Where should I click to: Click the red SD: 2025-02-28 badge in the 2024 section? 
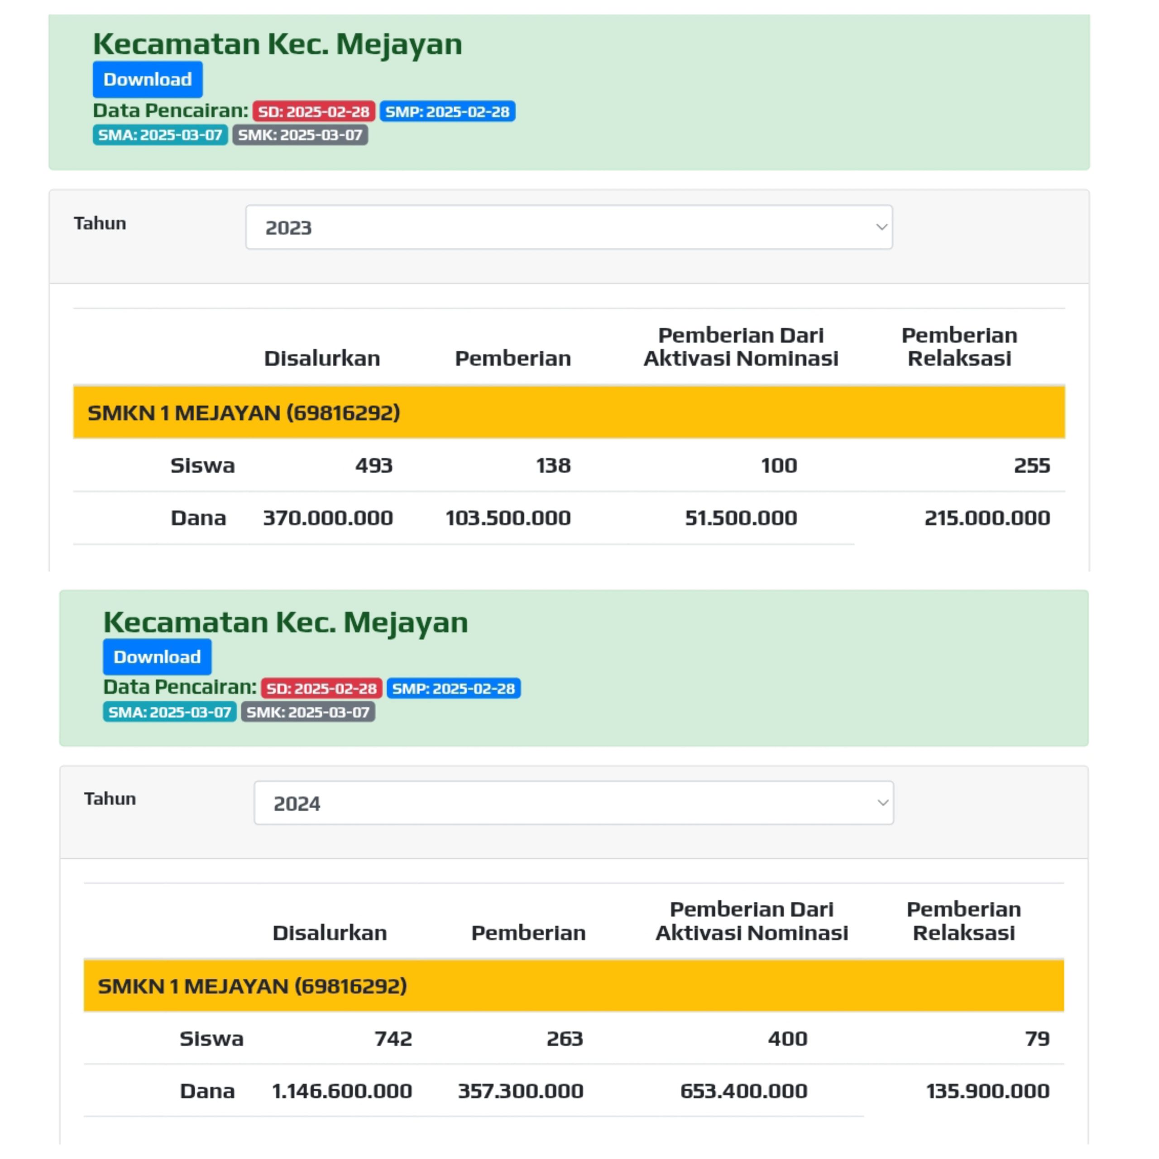(x=321, y=688)
